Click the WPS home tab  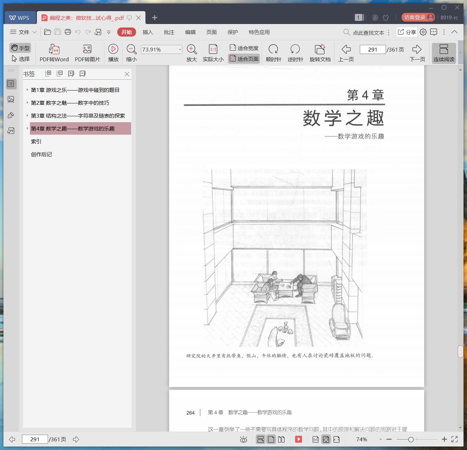19,18
